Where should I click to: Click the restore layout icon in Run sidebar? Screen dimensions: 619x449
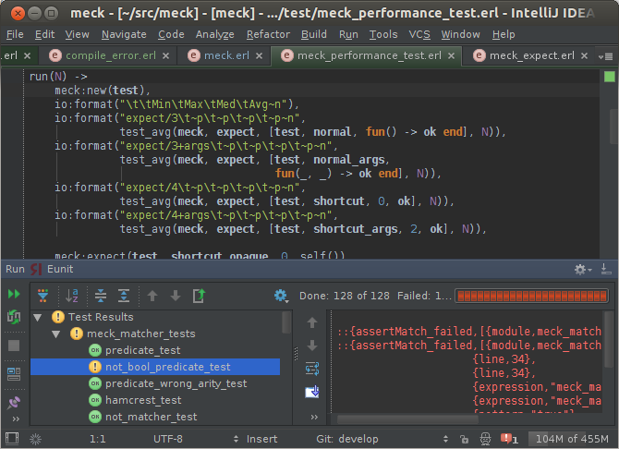(14, 373)
